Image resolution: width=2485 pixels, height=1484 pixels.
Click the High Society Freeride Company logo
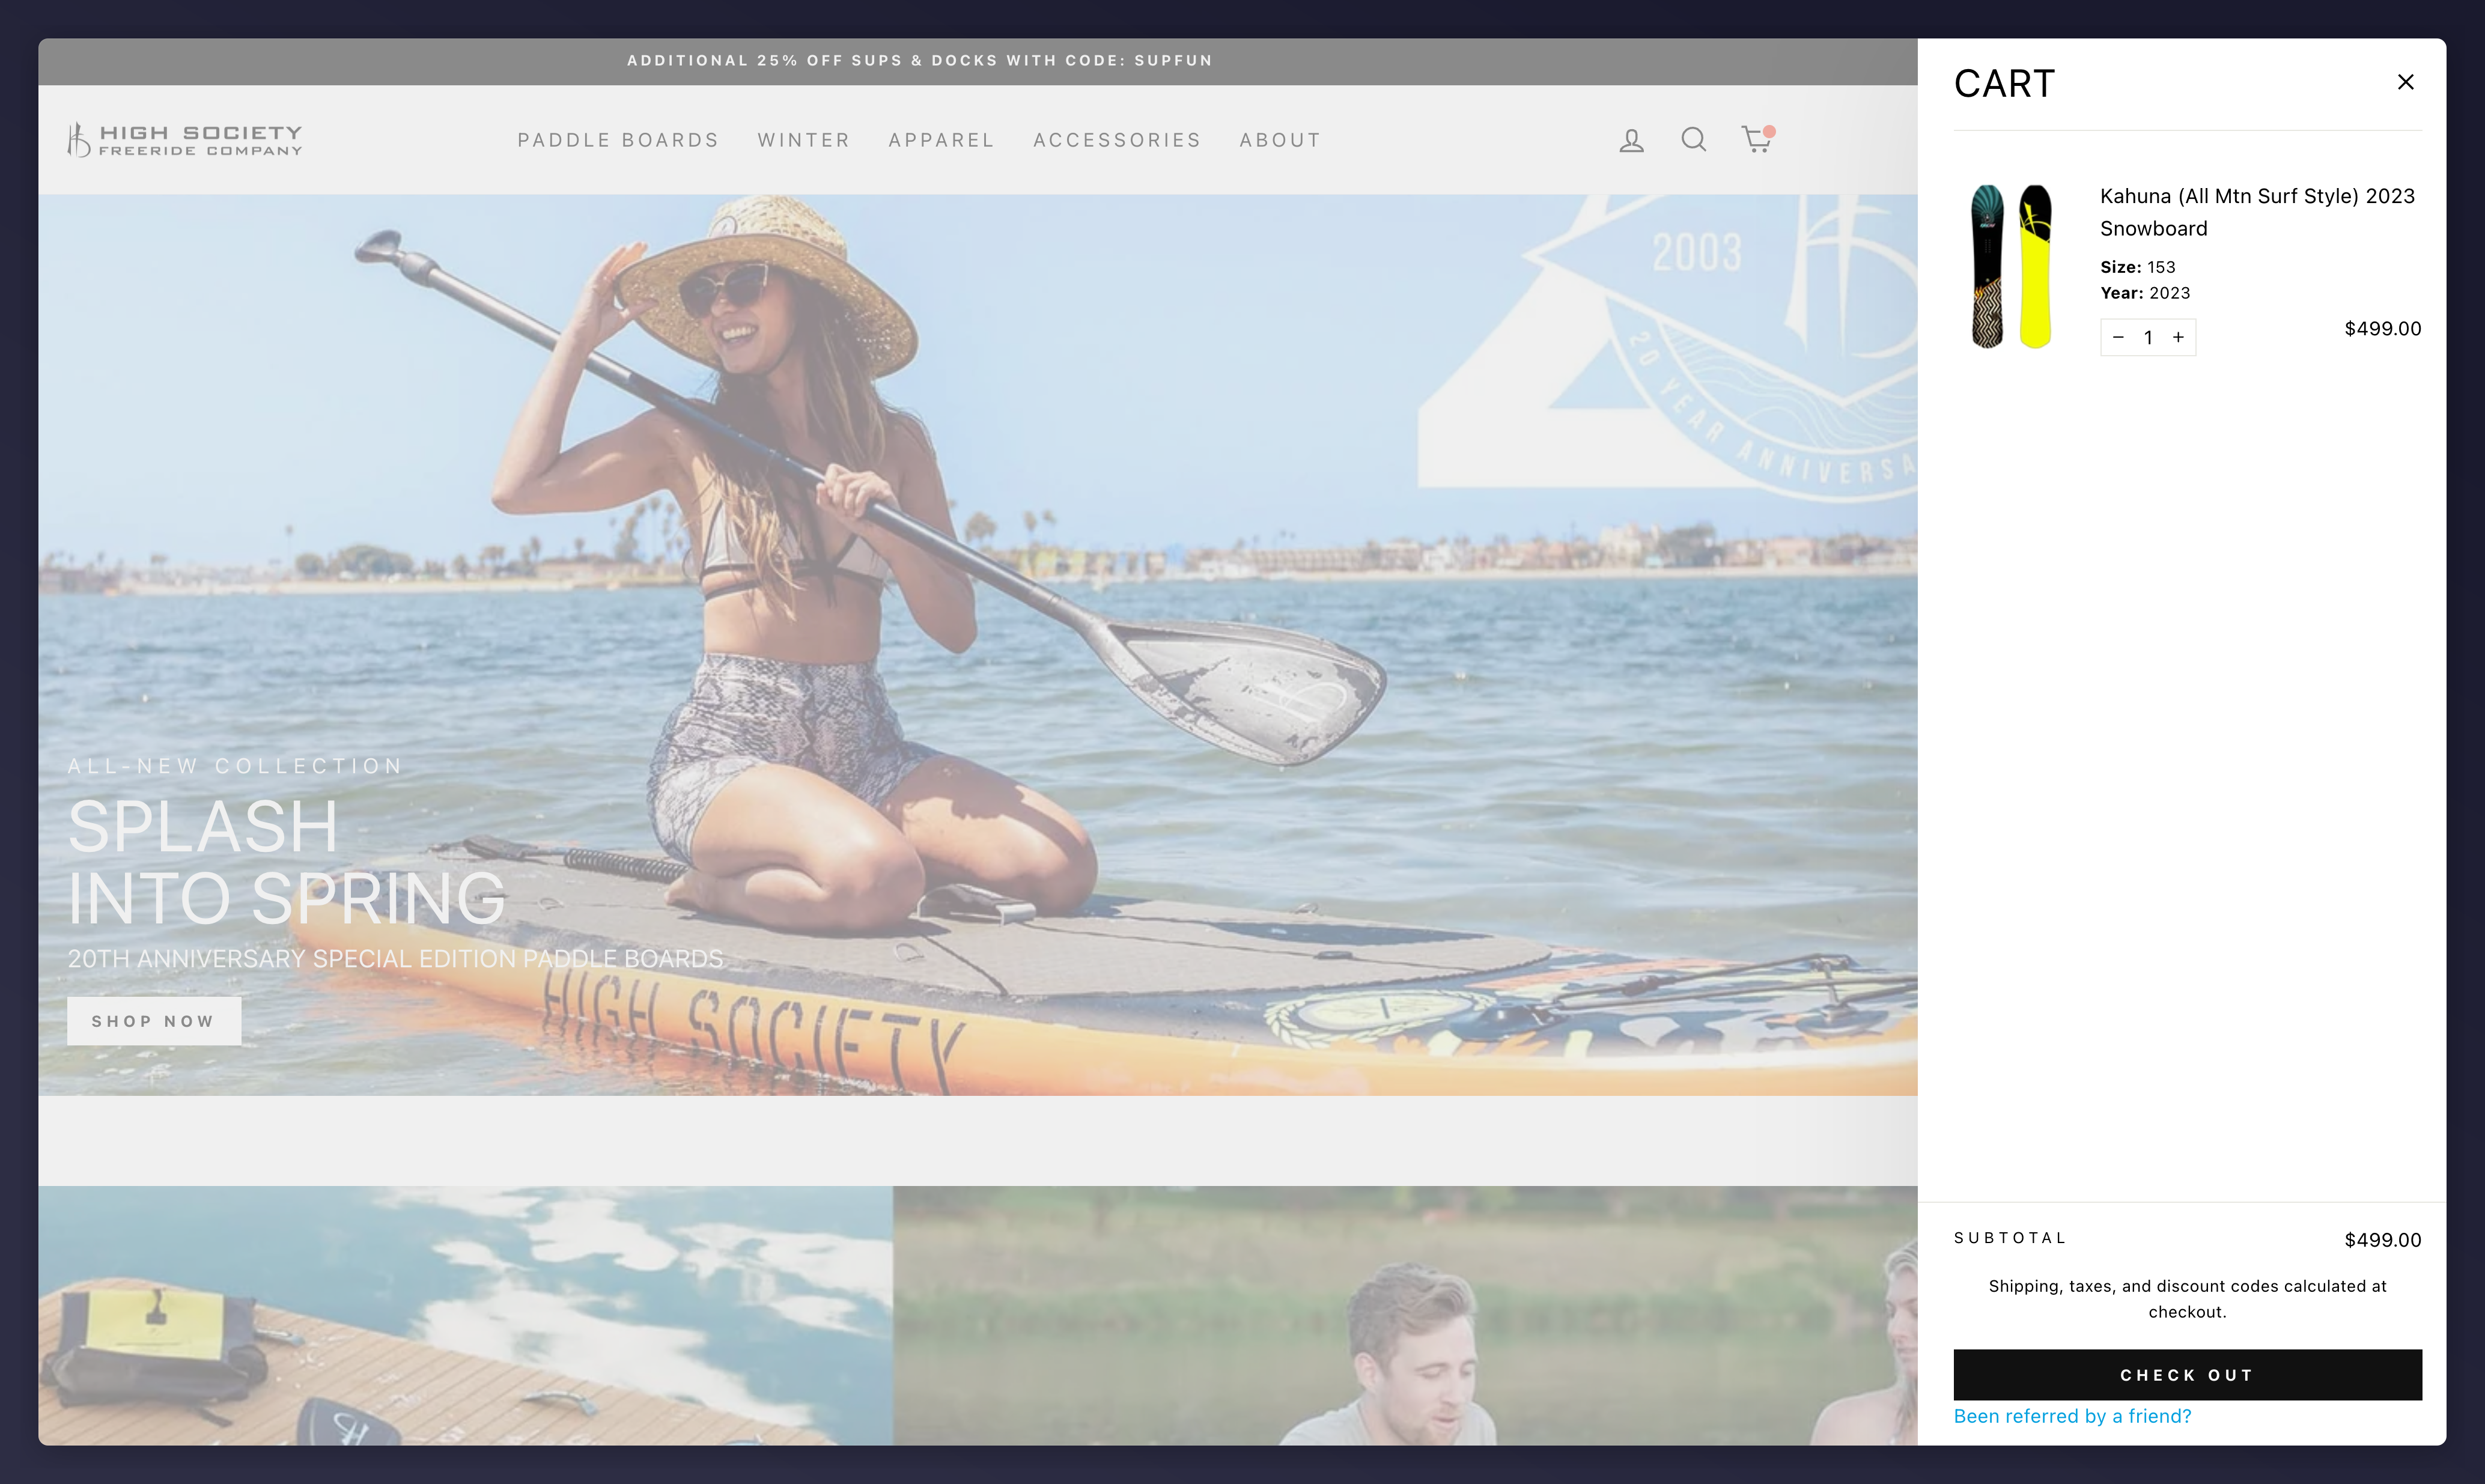[185, 139]
